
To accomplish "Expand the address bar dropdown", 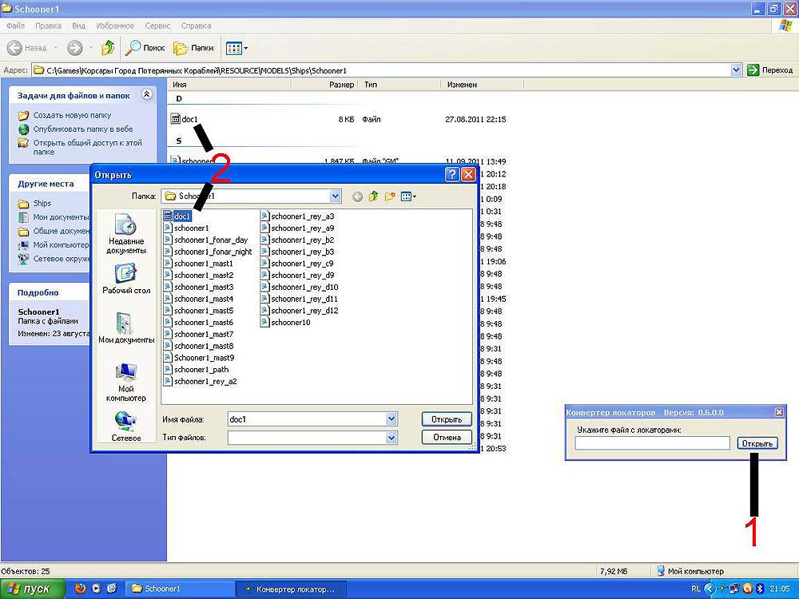I will coord(736,70).
